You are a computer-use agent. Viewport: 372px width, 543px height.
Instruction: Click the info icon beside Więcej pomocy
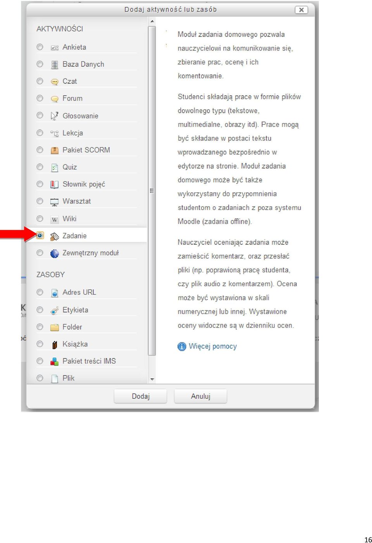point(182,346)
